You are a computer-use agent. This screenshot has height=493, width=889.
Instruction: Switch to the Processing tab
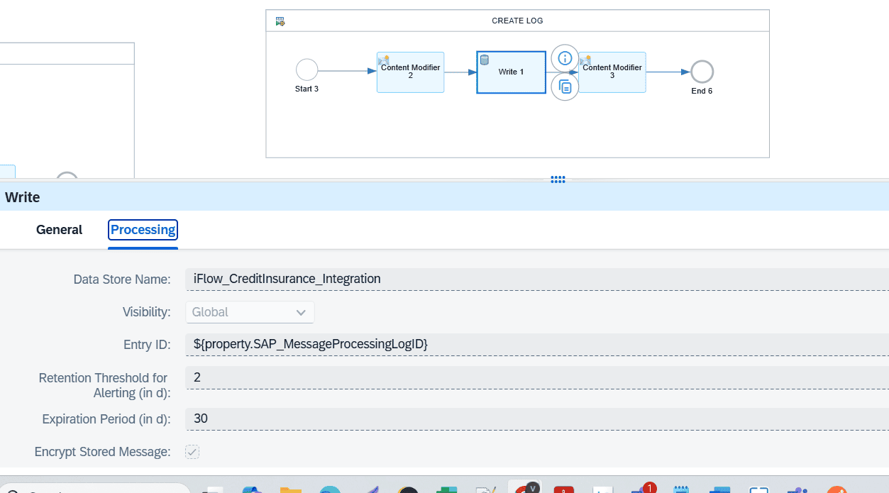click(143, 230)
